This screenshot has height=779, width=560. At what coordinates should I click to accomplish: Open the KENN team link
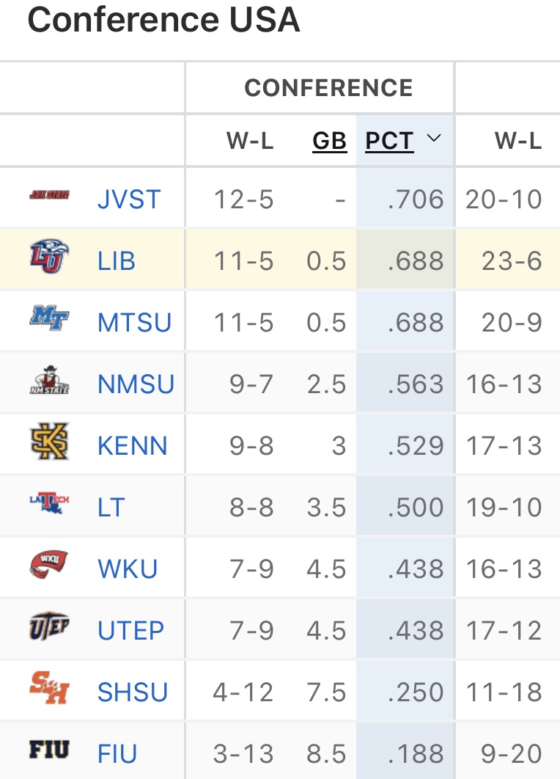[132, 446]
